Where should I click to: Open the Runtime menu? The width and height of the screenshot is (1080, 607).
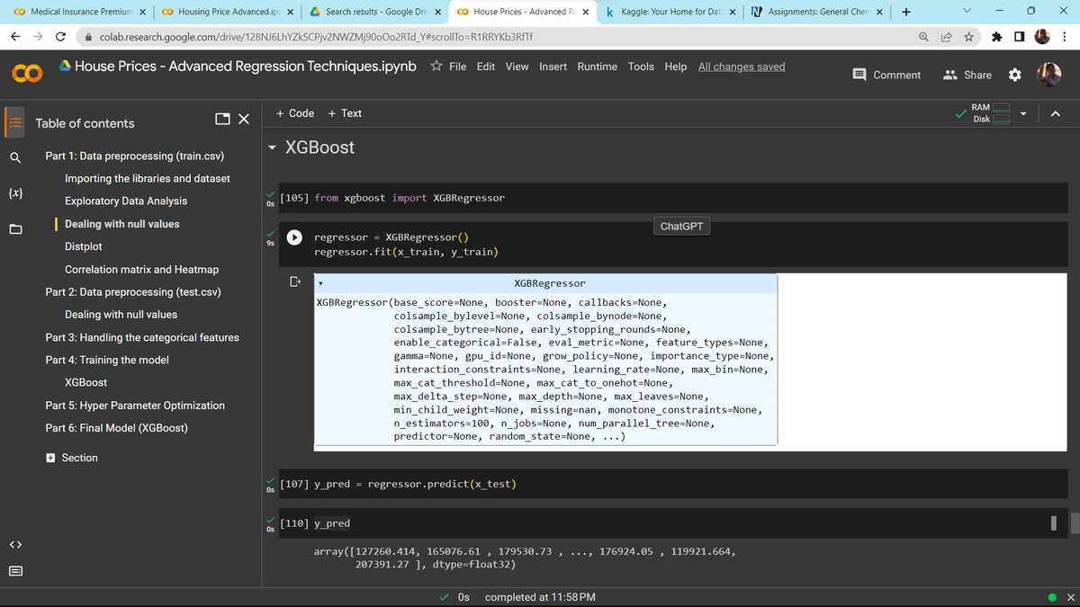[x=598, y=67]
